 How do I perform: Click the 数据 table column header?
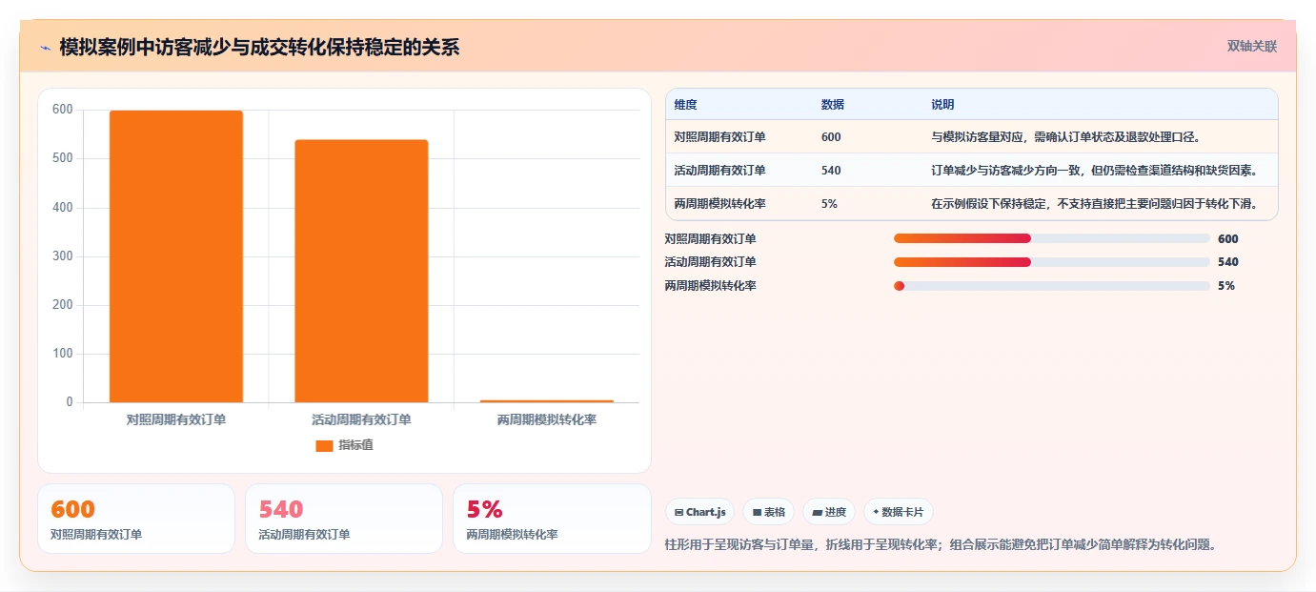pos(832,105)
